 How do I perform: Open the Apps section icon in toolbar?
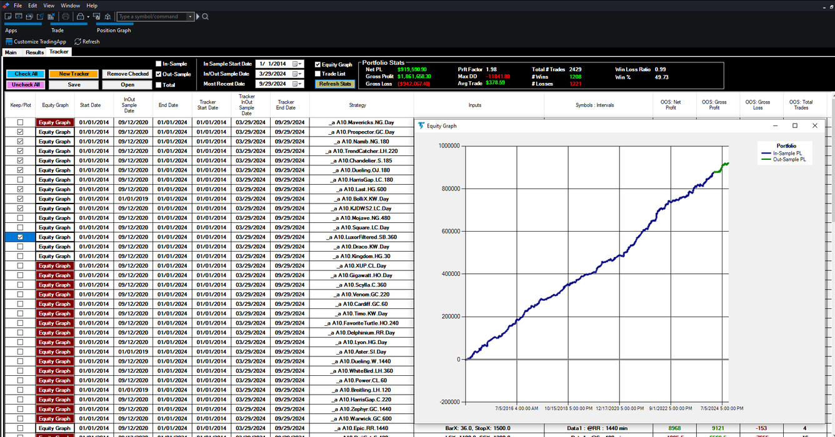click(7, 16)
